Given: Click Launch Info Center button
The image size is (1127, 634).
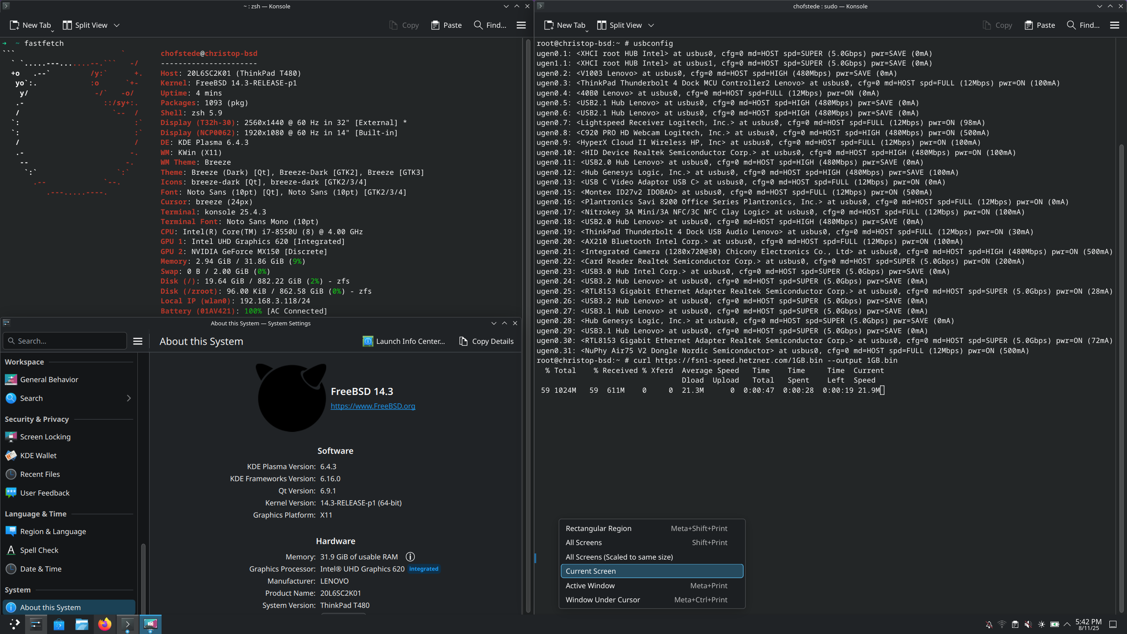Looking at the screenshot, I should coord(403,341).
